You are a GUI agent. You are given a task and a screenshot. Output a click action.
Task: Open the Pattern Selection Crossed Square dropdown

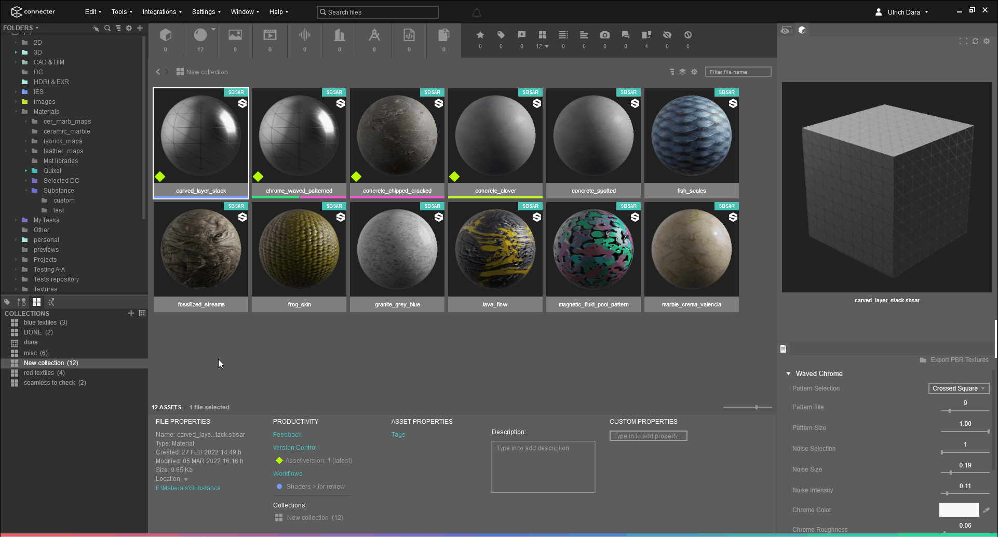(x=959, y=388)
